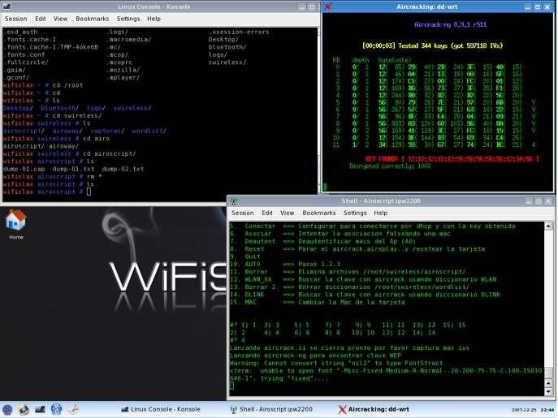Click the '7. Deautent' option line in Airoscript
Screen dimensions: 558x418
click(x=322, y=241)
